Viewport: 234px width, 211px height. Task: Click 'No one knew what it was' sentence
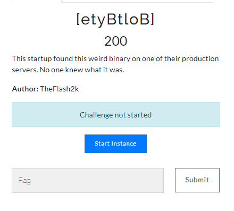[82, 70]
